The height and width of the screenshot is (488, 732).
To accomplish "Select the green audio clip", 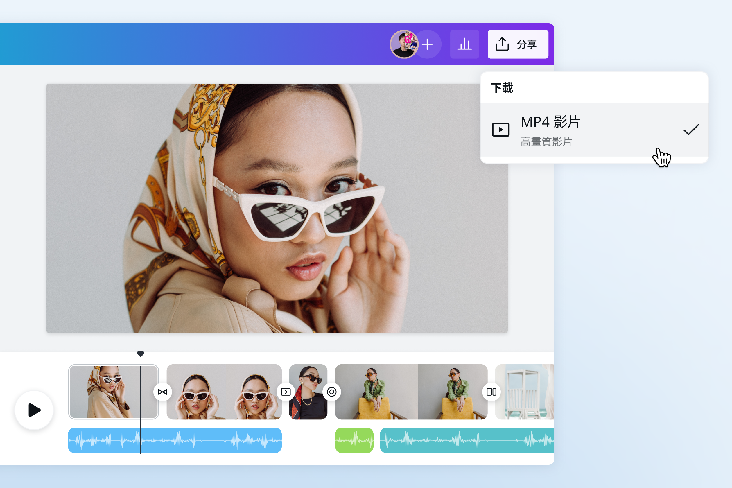I will coord(354,440).
